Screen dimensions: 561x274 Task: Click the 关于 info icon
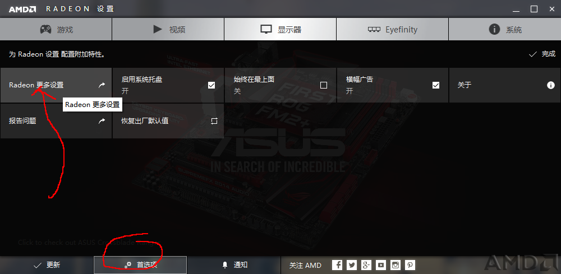click(x=551, y=85)
